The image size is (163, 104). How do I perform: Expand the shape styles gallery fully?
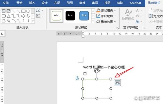click(93, 21)
